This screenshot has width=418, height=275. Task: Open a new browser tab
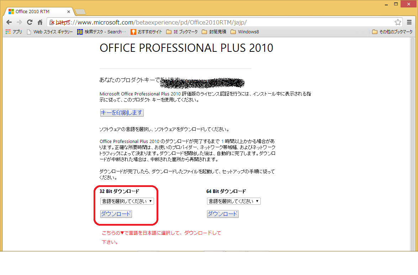tap(80, 12)
